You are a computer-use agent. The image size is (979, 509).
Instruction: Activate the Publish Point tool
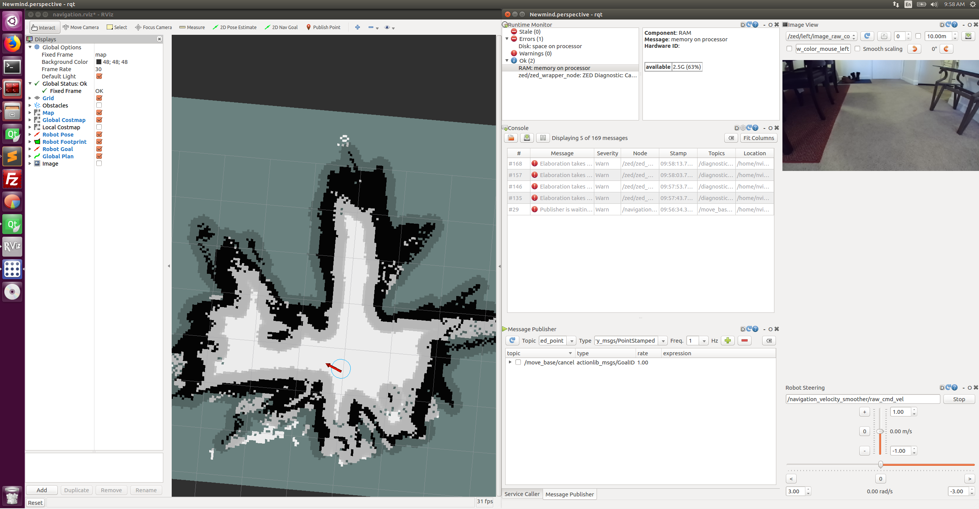[x=323, y=27]
